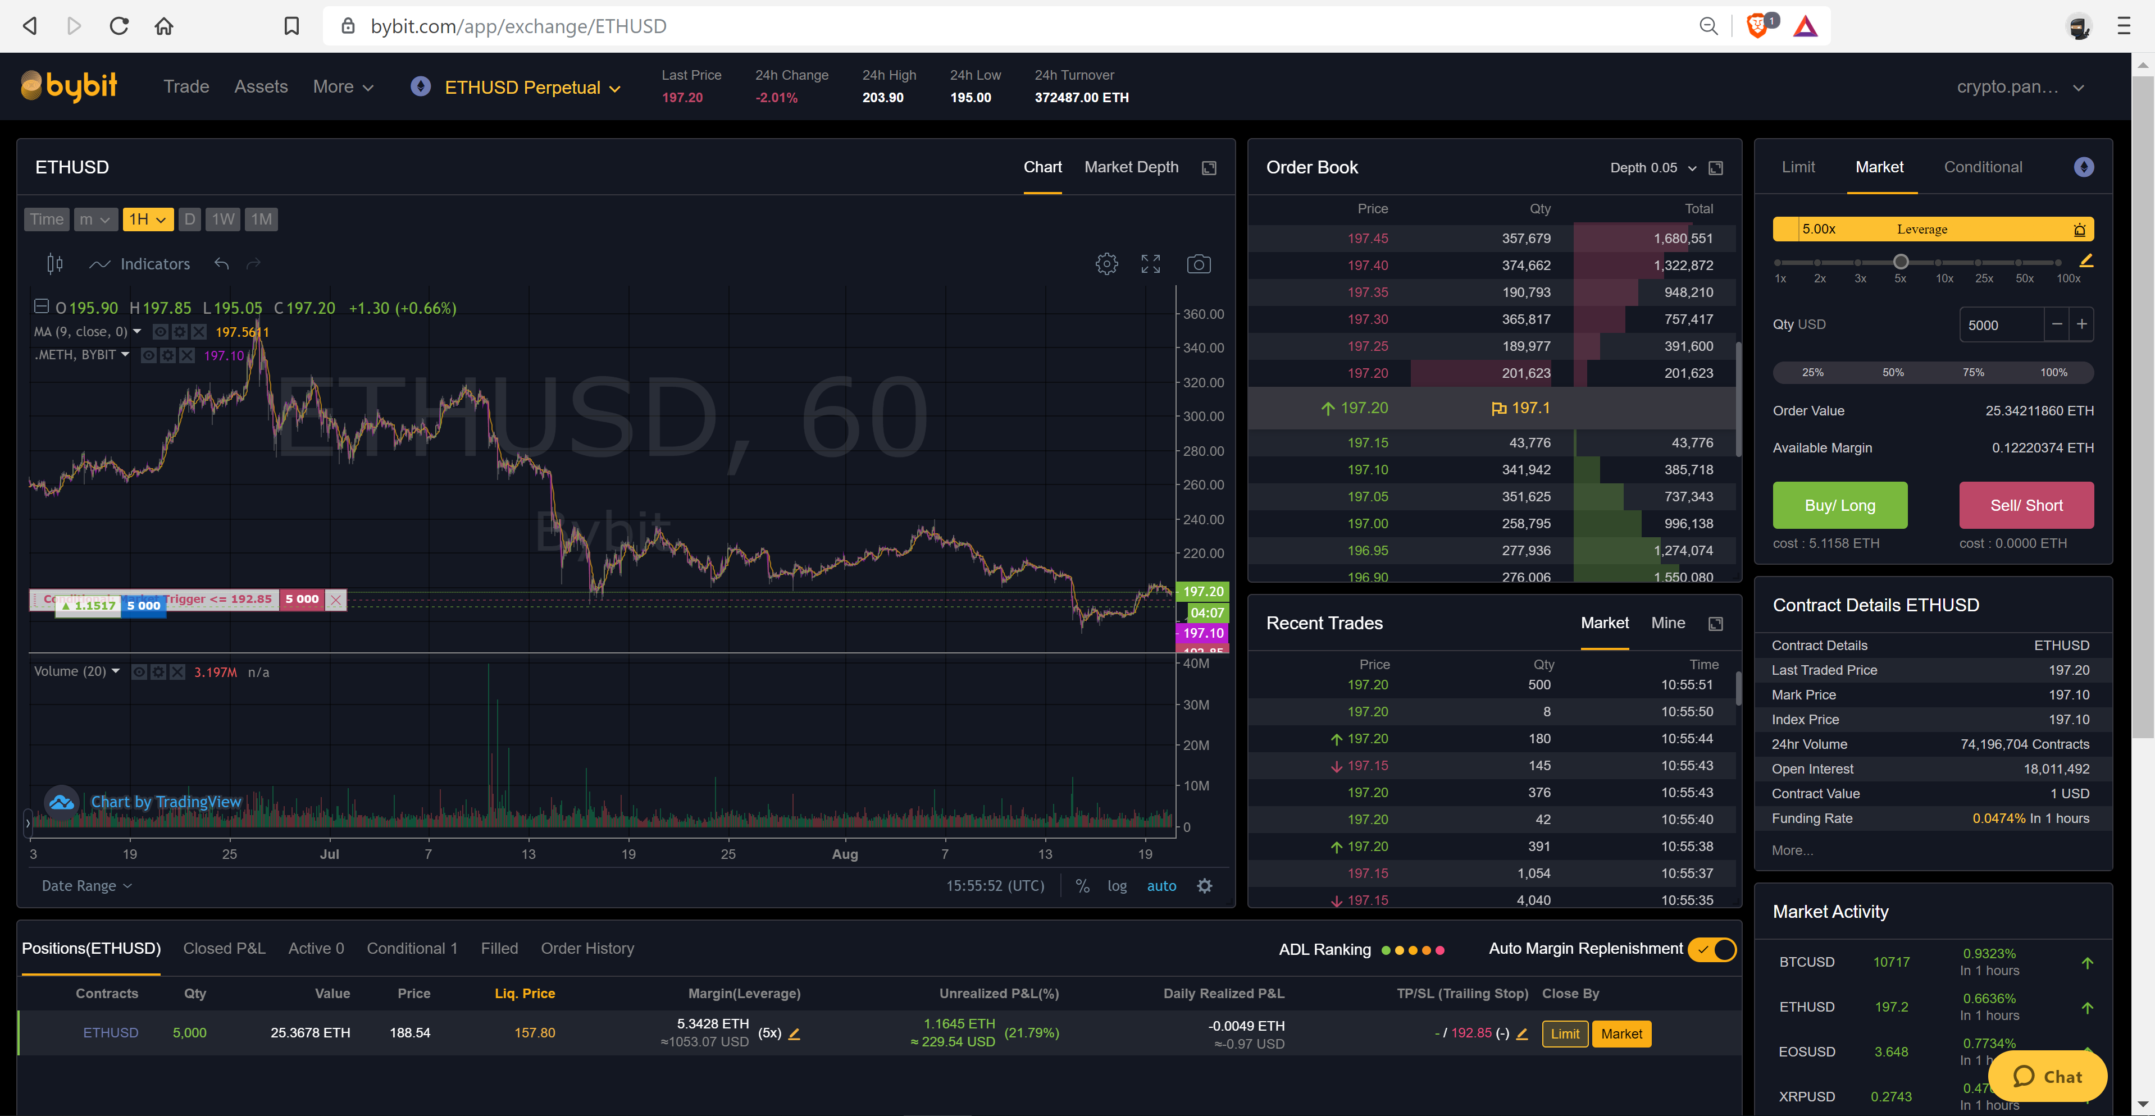Expand the Volume (20) legend arrow
The height and width of the screenshot is (1116, 2155).
coord(116,671)
